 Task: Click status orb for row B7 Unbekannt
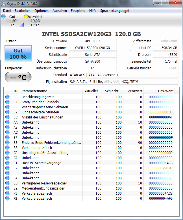[x=7, y=137]
